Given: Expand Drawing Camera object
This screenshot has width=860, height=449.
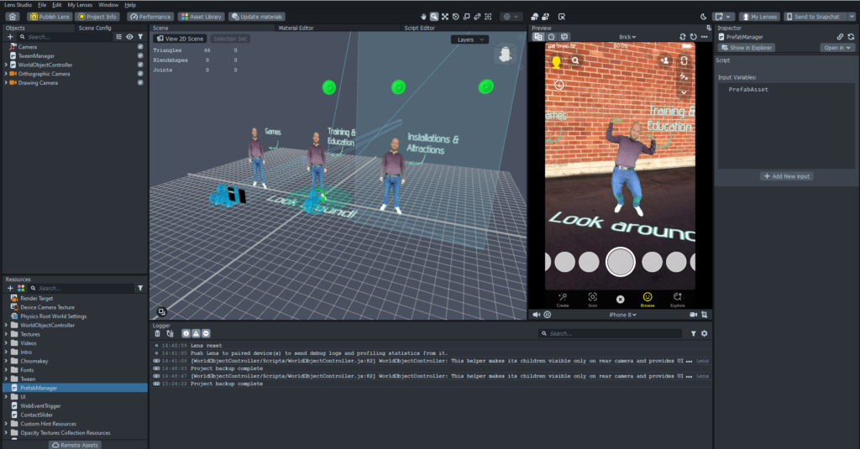Looking at the screenshot, I should [x=6, y=83].
